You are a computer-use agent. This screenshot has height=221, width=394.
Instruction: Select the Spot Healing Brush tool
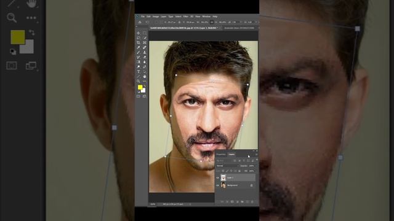[145, 47]
